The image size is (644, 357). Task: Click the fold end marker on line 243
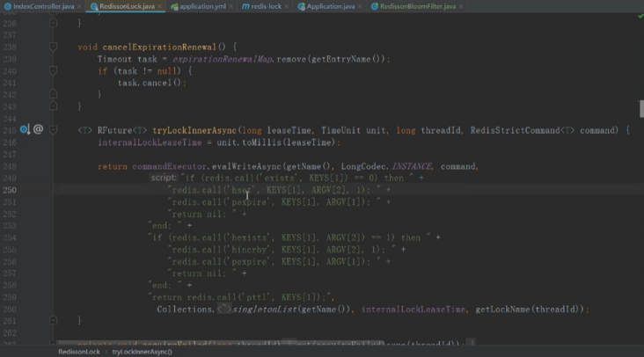tap(53, 106)
